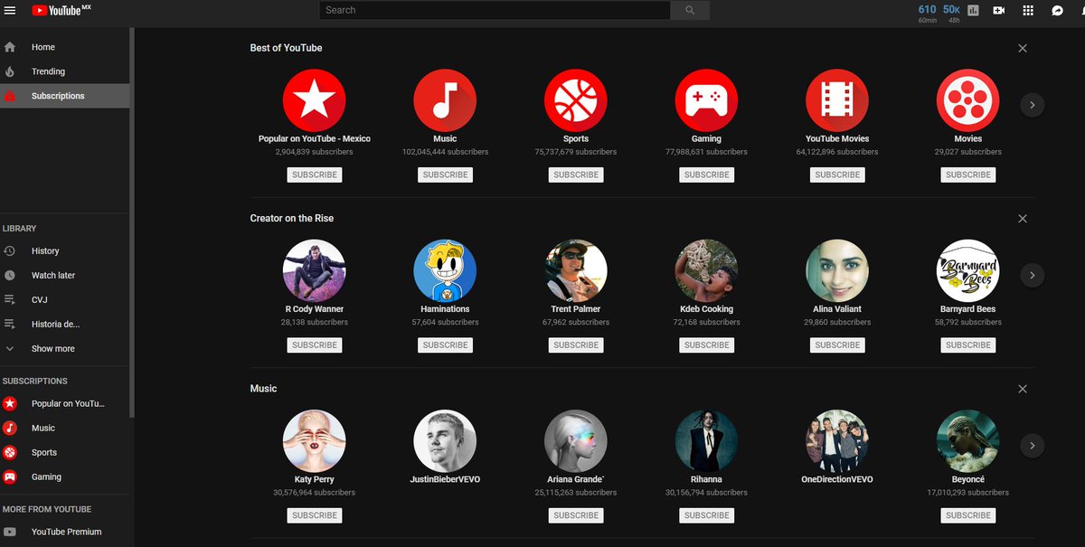Subscribe to Rihanna
This screenshot has width=1085, height=547.
coord(706,515)
